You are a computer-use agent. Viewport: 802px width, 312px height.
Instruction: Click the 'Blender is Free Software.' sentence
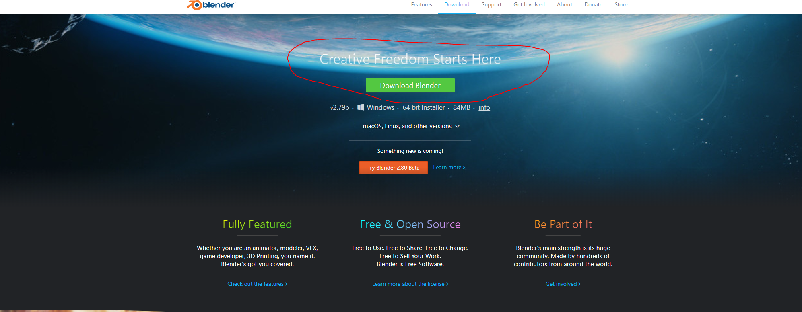[410, 264]
